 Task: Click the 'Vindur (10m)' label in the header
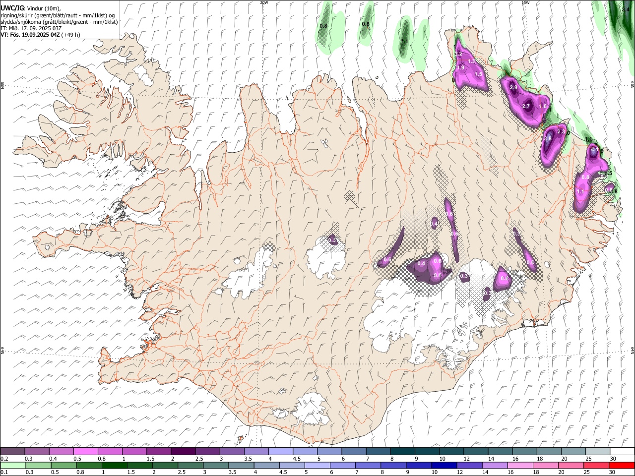click(44, 8)
